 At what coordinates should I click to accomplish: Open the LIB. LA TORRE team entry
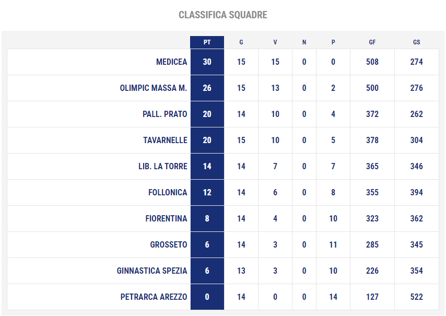point(163,167)
